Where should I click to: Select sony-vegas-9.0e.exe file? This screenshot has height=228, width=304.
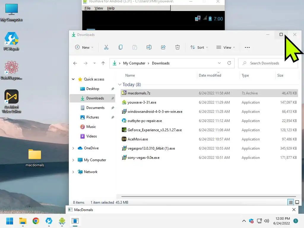[x=209, y=158]
